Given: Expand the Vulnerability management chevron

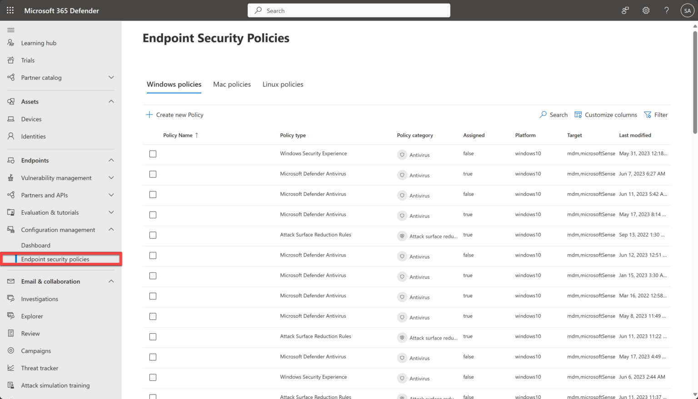Looking at the screenshot, I should [x=111, y=178].
